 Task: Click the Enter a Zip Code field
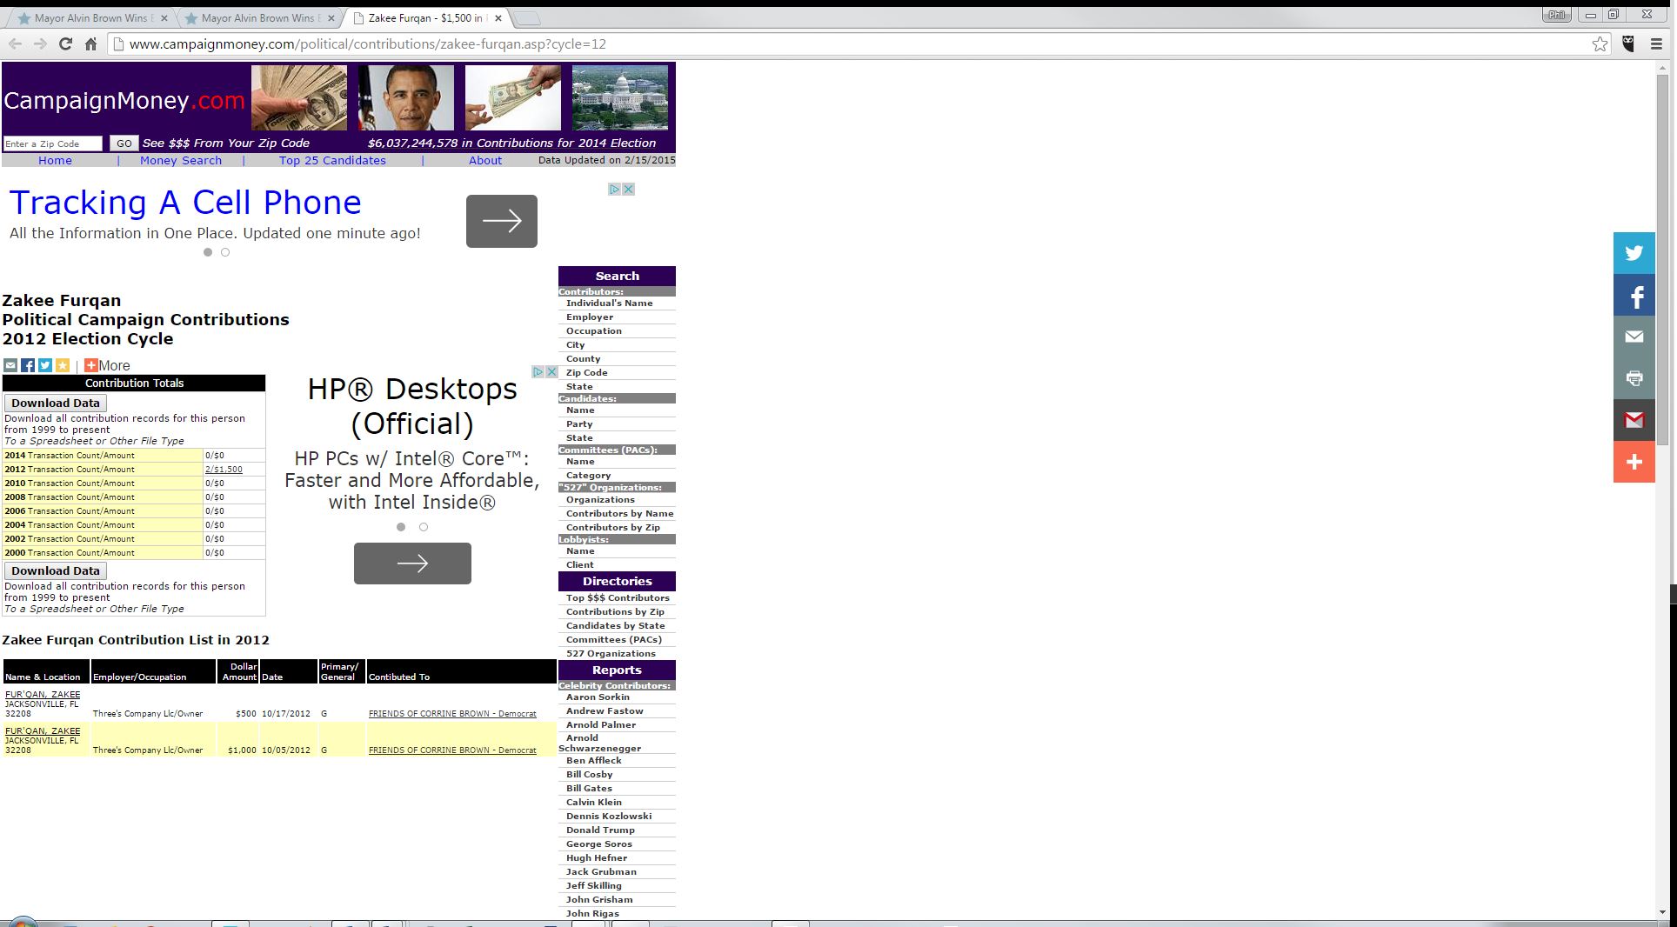pyautogui.click(x=52, y=144)
